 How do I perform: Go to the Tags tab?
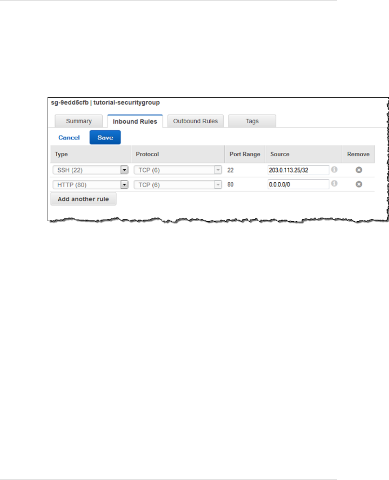(252, 121)
